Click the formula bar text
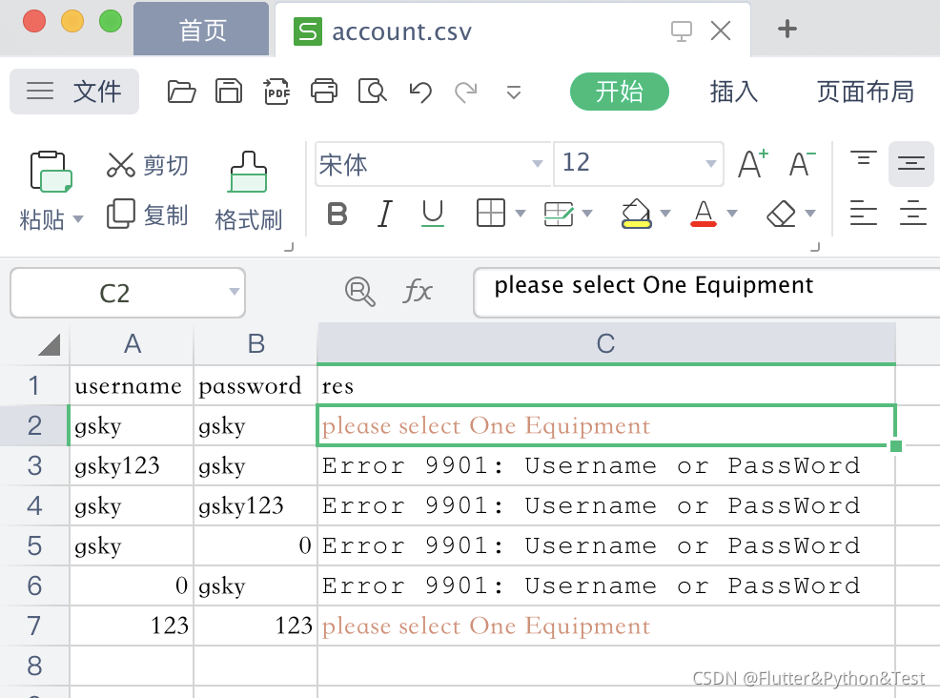 click(653, 285)
